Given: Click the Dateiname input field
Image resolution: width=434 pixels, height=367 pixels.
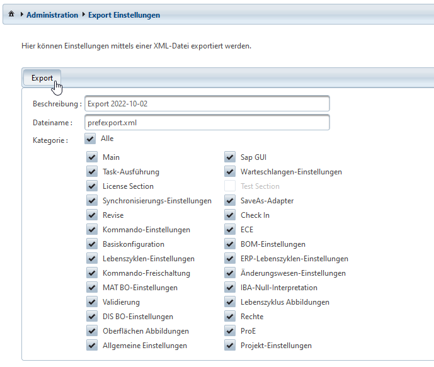Looking at the screenshot, I should 207,122.
